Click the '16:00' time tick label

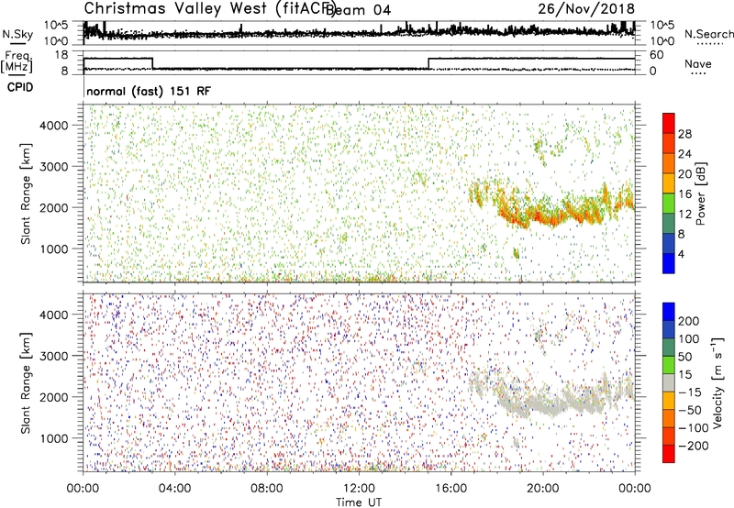(x=450, y=489)
